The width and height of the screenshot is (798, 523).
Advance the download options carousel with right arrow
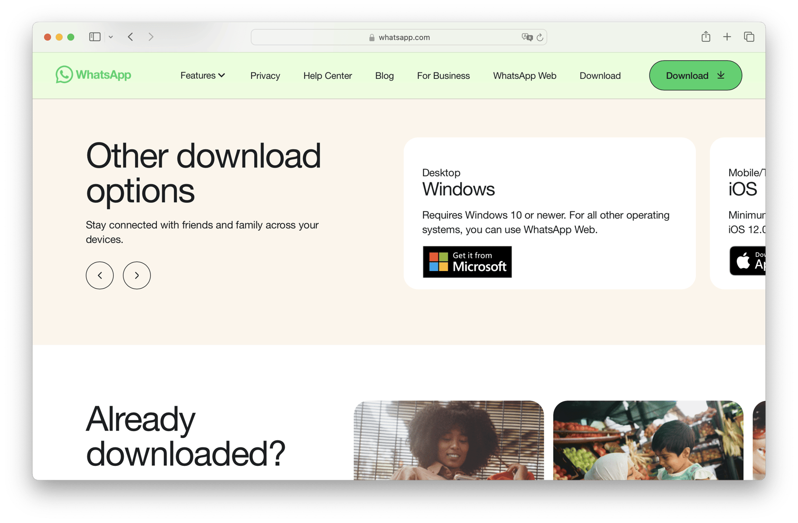136,275
